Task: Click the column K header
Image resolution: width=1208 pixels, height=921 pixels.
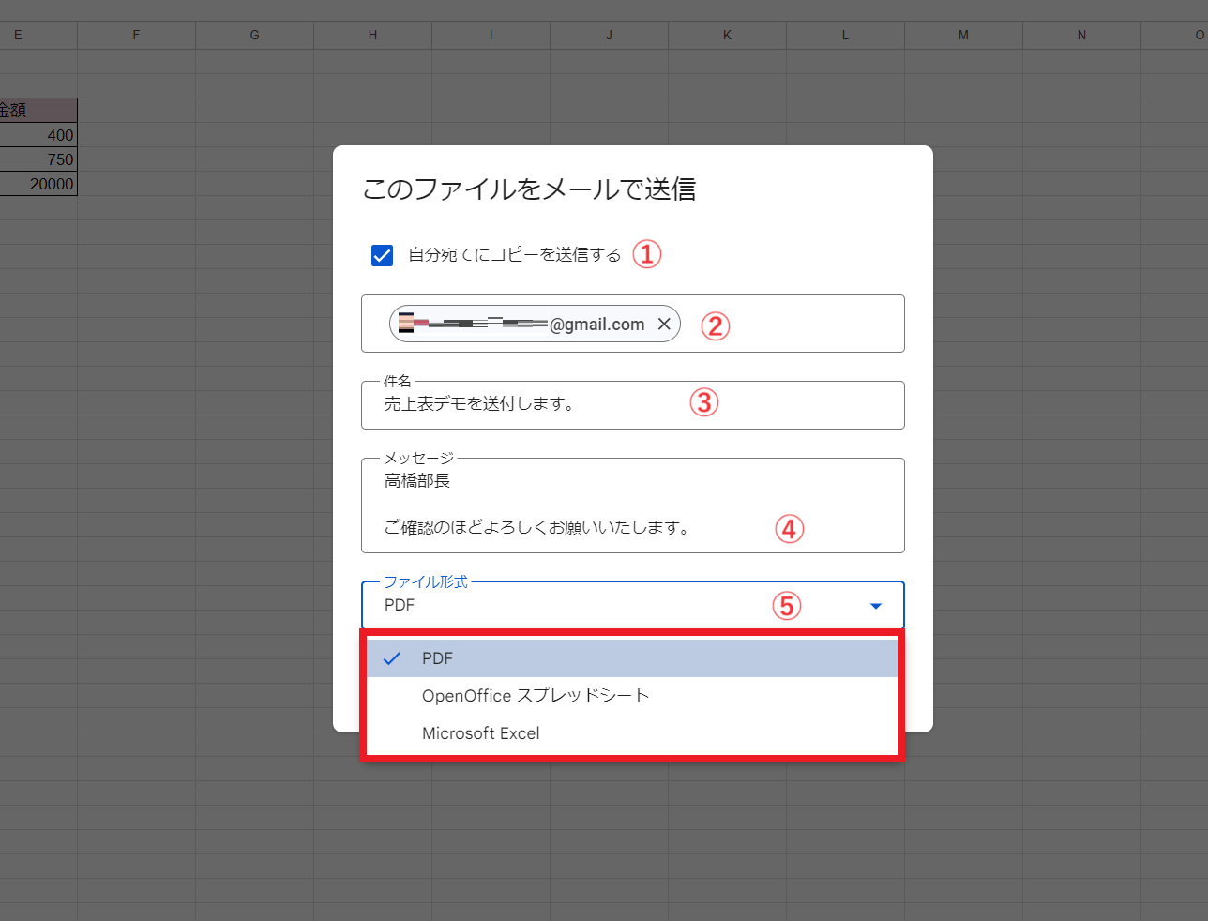Action: [727, 35]
